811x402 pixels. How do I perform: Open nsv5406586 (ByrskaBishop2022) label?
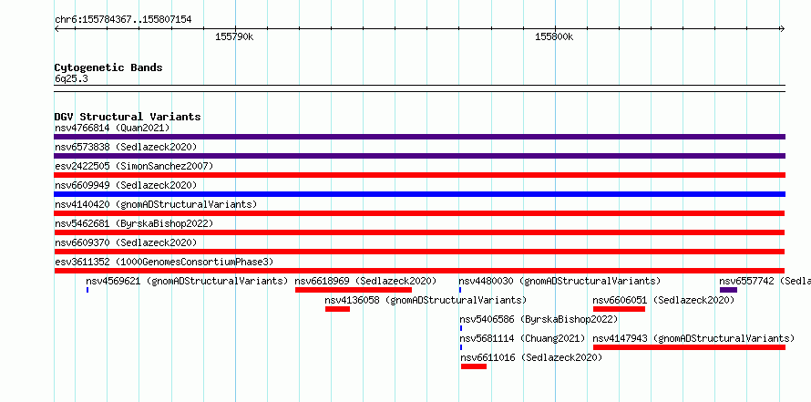(539, 319)
